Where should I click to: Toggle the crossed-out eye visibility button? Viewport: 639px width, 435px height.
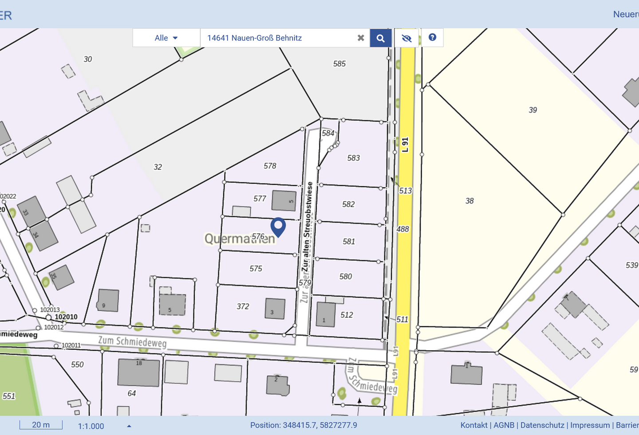(406, 38)
